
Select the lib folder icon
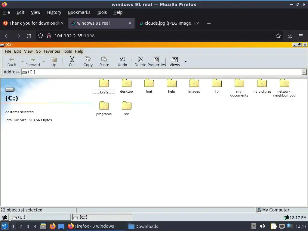(217, 83)
